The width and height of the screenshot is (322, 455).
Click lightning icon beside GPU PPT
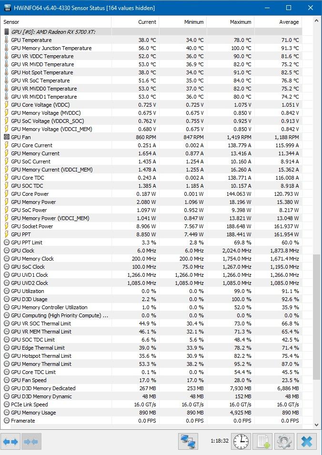[7, 234]
